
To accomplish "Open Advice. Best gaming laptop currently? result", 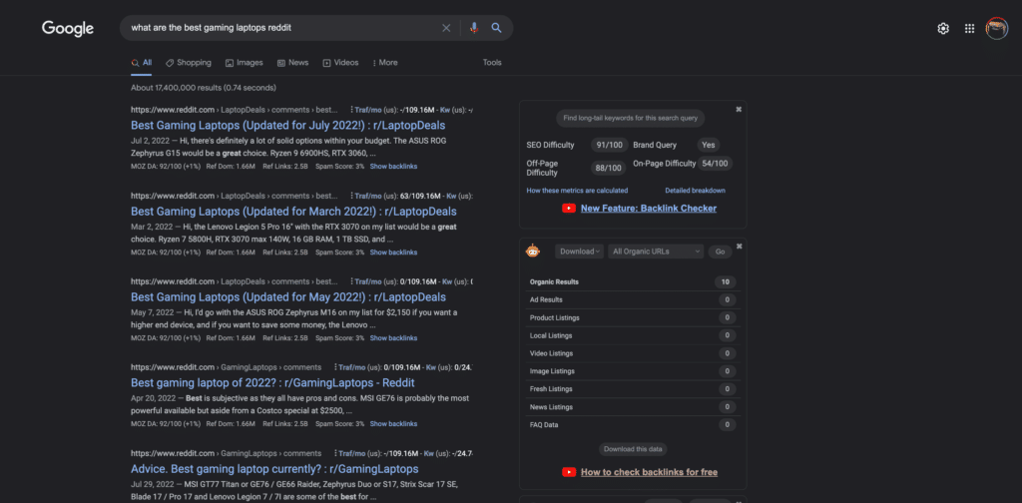I will (x=274, y=469).
